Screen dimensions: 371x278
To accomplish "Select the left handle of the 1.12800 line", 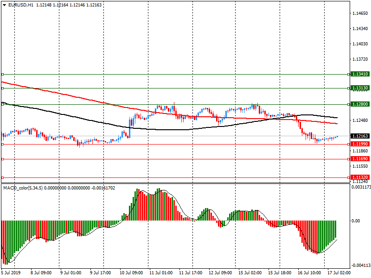I will (x=3, y=105).
